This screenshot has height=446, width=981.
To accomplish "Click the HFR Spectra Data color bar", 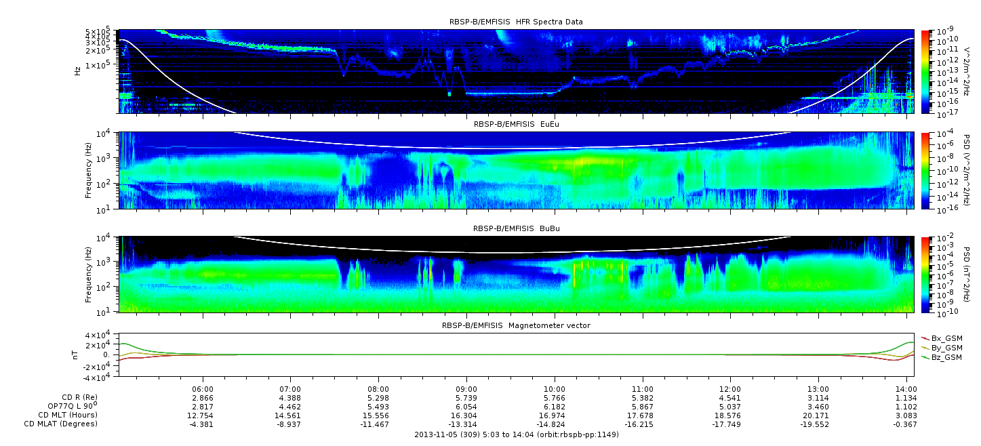I will tap(925, 70).
